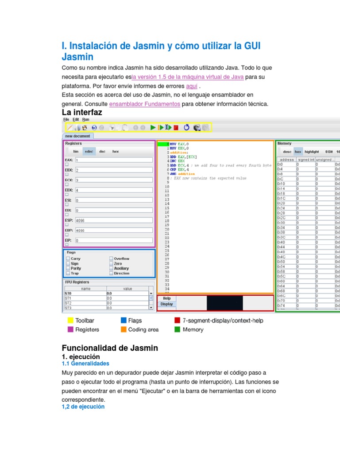Open the Run menu in Jasmin
340x454 pixels.
[85, 120]
